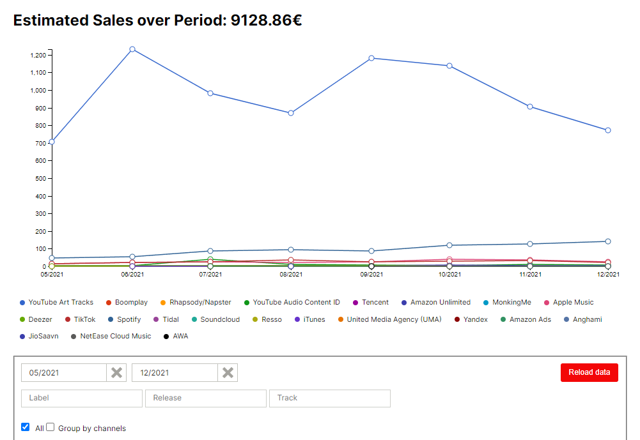
Task: Select the Resso legend label
Action: coord(272,319)
